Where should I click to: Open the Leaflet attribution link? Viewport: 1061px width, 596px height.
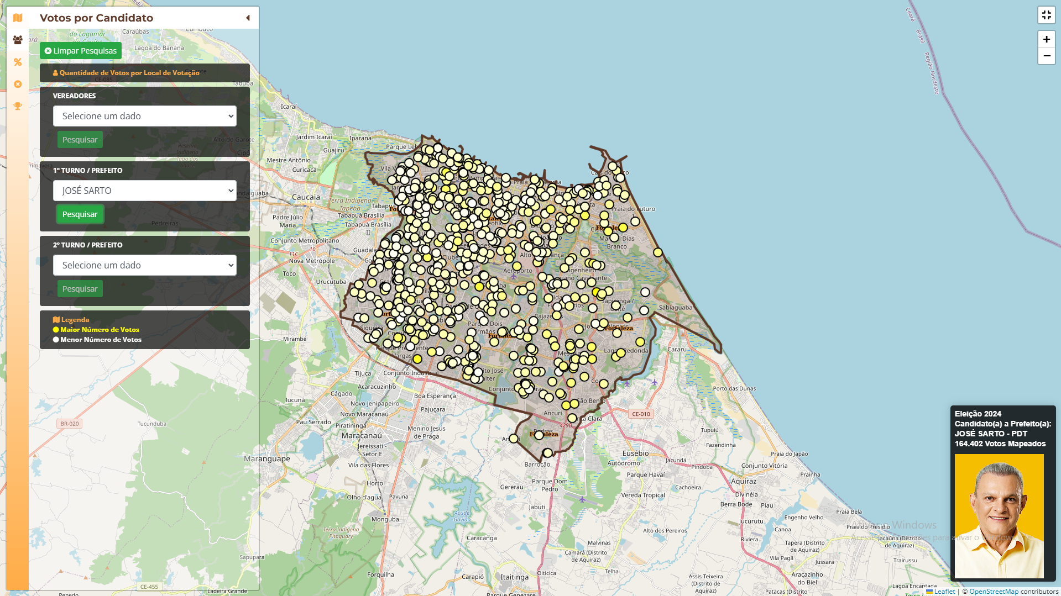click(x=944, y=592)
